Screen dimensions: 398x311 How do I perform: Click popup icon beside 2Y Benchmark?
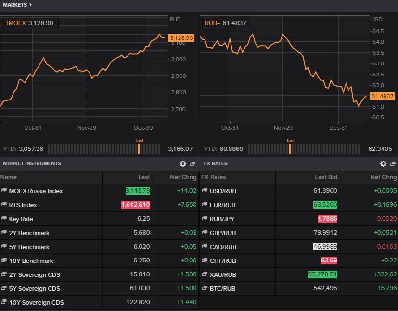4,232
